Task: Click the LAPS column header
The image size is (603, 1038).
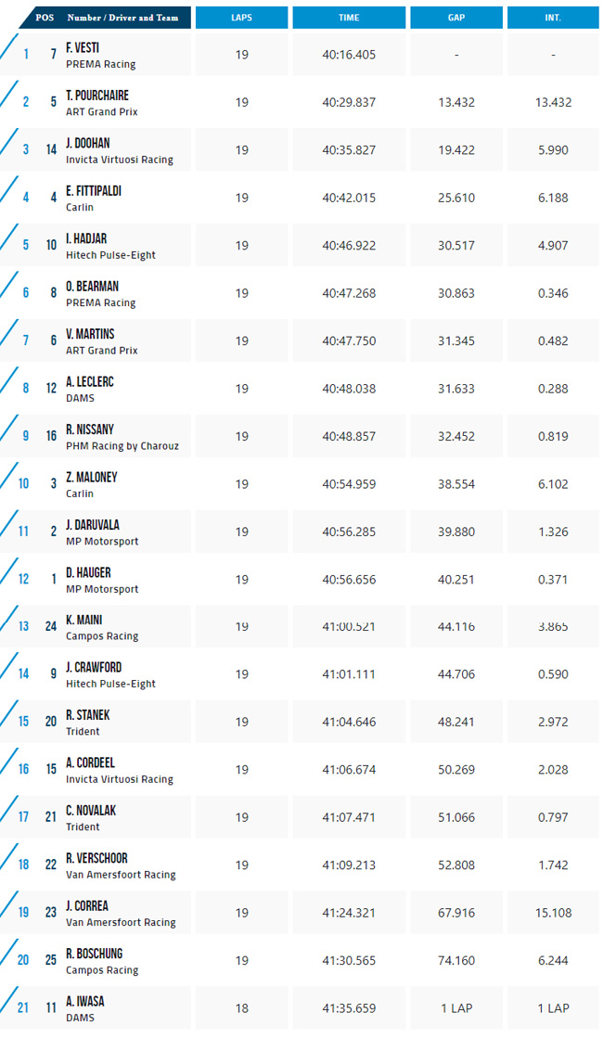Action: click(x=241, y=18)
